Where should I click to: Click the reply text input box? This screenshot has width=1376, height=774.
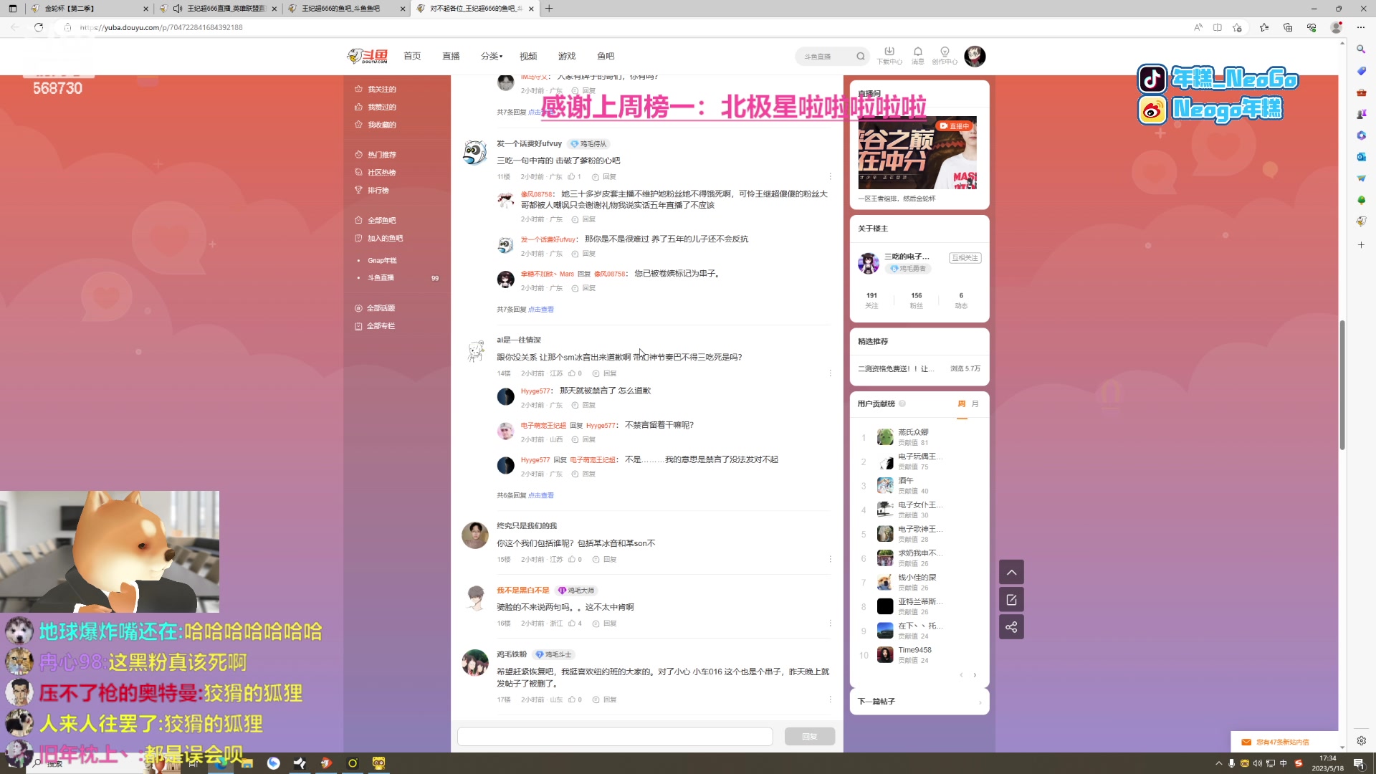click(x=615, y=737)
